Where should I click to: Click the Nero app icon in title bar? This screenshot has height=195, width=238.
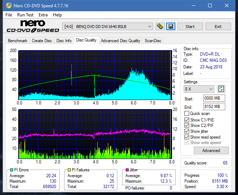[x=8, y=5]
